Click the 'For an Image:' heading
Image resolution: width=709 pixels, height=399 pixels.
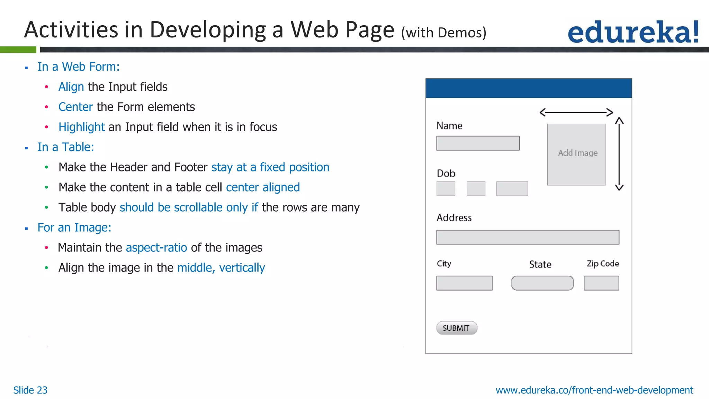click(74, 227)
